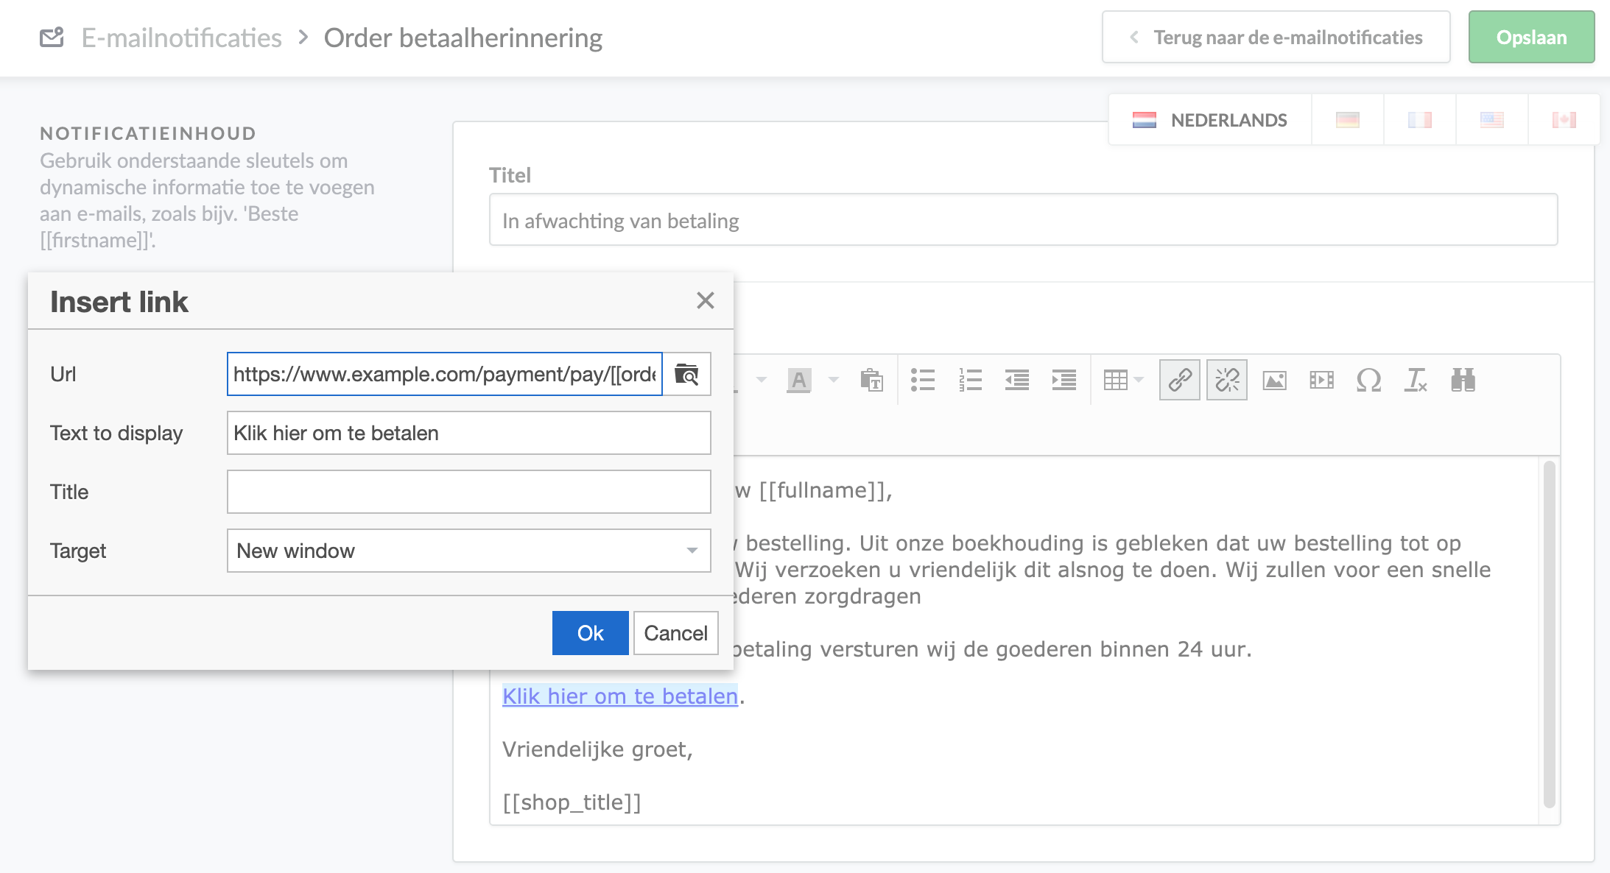Select the Nederlands language tab
This screenshot has width=1610, height=873.
1210,120
